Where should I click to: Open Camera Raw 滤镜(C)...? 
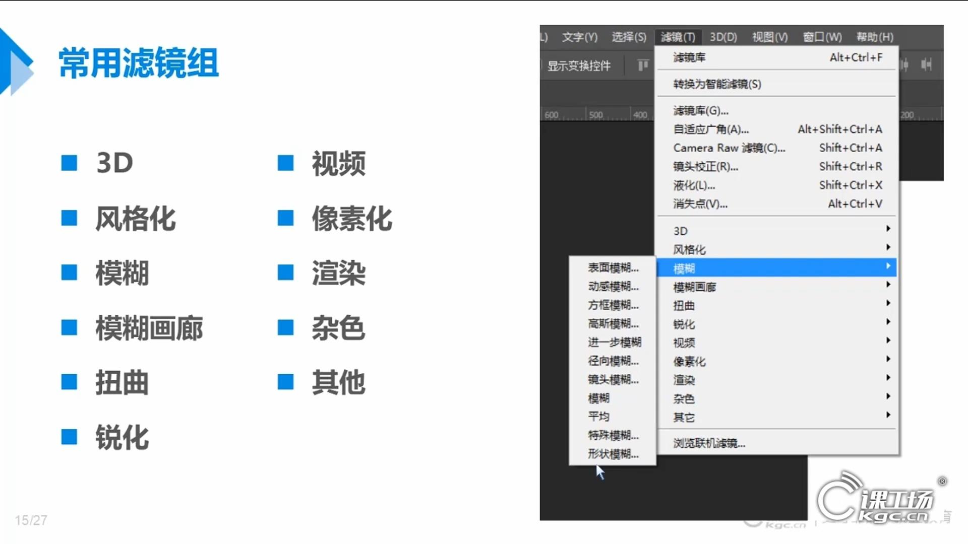tap(777, 148)
